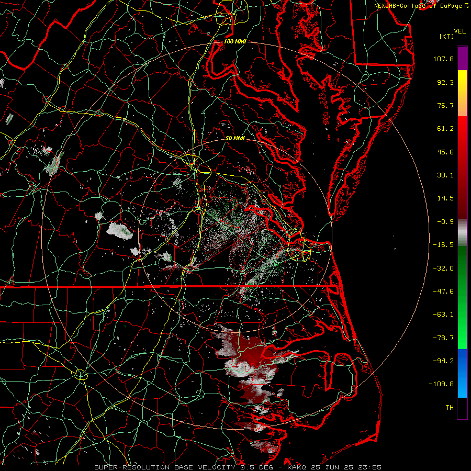Select the 61.2 scale value

pos(445,129)
